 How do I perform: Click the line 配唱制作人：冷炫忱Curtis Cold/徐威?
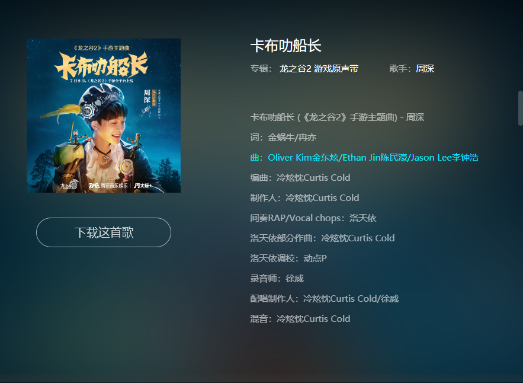coord(325,299)
